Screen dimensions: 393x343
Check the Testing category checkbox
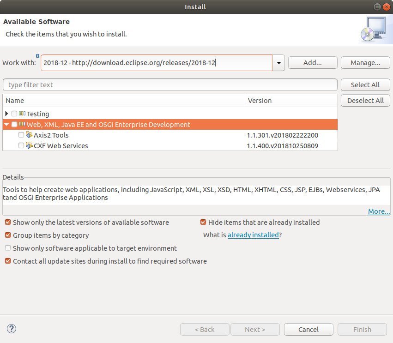point(14,114)
